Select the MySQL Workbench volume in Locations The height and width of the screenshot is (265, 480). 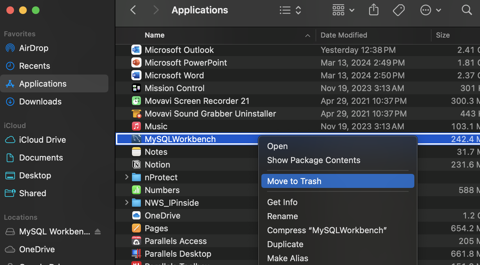(x=48, y=232)
